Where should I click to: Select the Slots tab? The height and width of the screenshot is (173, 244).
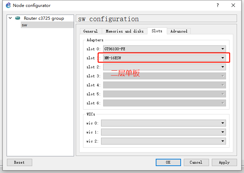[157, 31]
